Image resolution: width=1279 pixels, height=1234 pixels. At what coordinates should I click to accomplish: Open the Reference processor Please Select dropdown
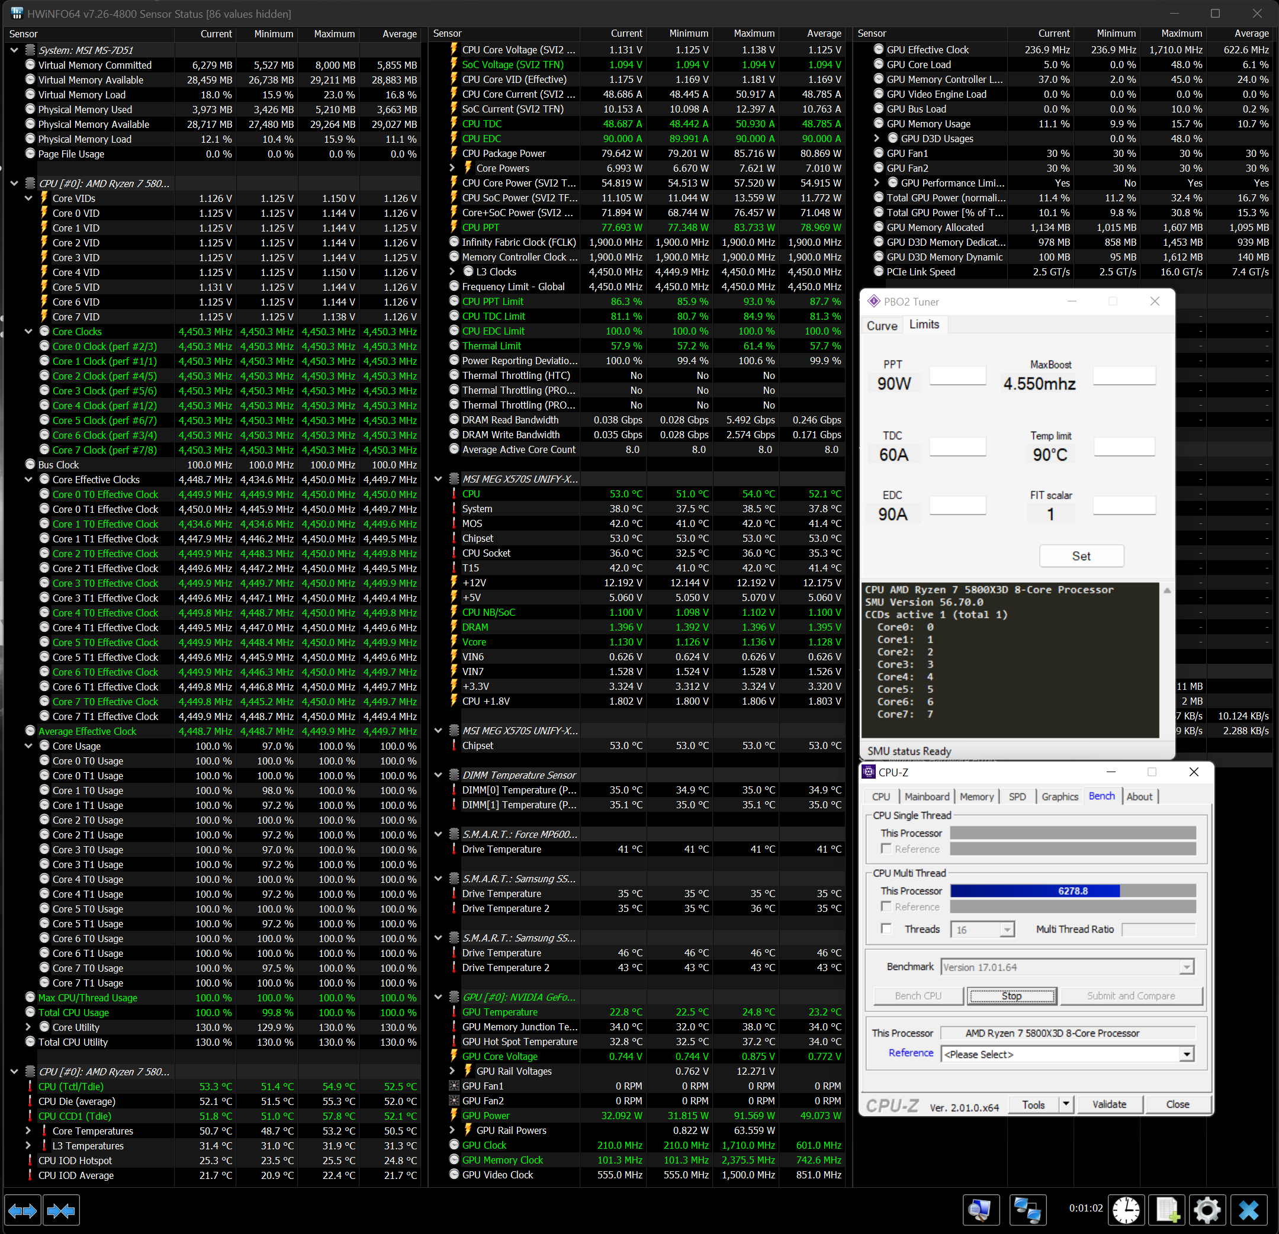pyautogui.click(x=1185, y=1054)
